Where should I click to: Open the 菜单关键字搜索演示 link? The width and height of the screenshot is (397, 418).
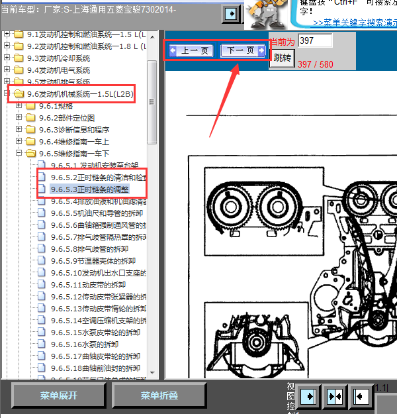355,23
